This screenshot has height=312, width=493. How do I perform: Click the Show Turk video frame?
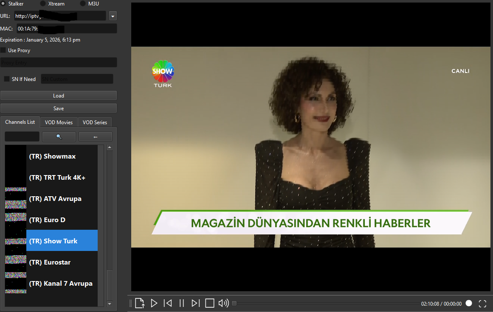click(x=311, y=147)
